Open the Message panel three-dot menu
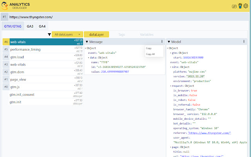Image resolution: width=251 pixels, height=157 pixels. point(162,42)
